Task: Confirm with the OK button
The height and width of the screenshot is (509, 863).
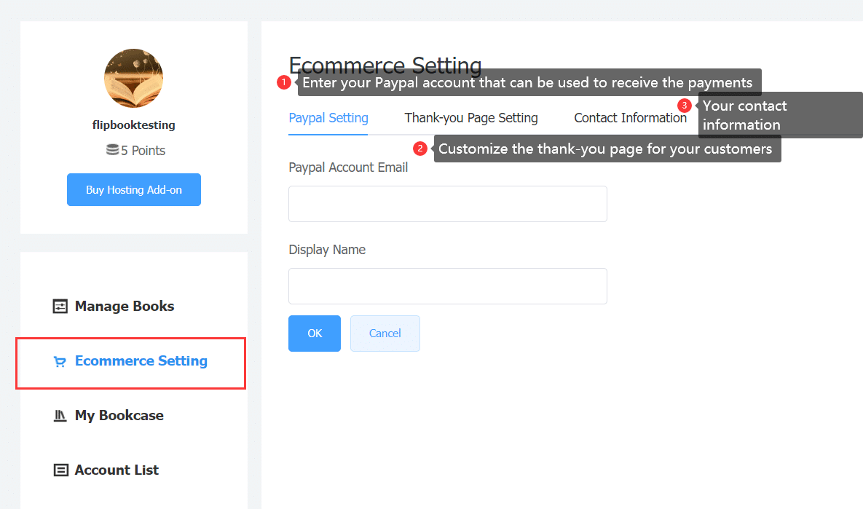Action: 315,334
